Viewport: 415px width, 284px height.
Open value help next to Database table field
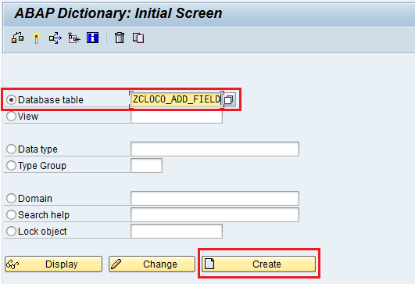click(229, 100)
